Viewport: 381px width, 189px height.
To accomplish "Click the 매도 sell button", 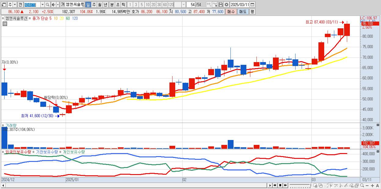I will point(243,12).
